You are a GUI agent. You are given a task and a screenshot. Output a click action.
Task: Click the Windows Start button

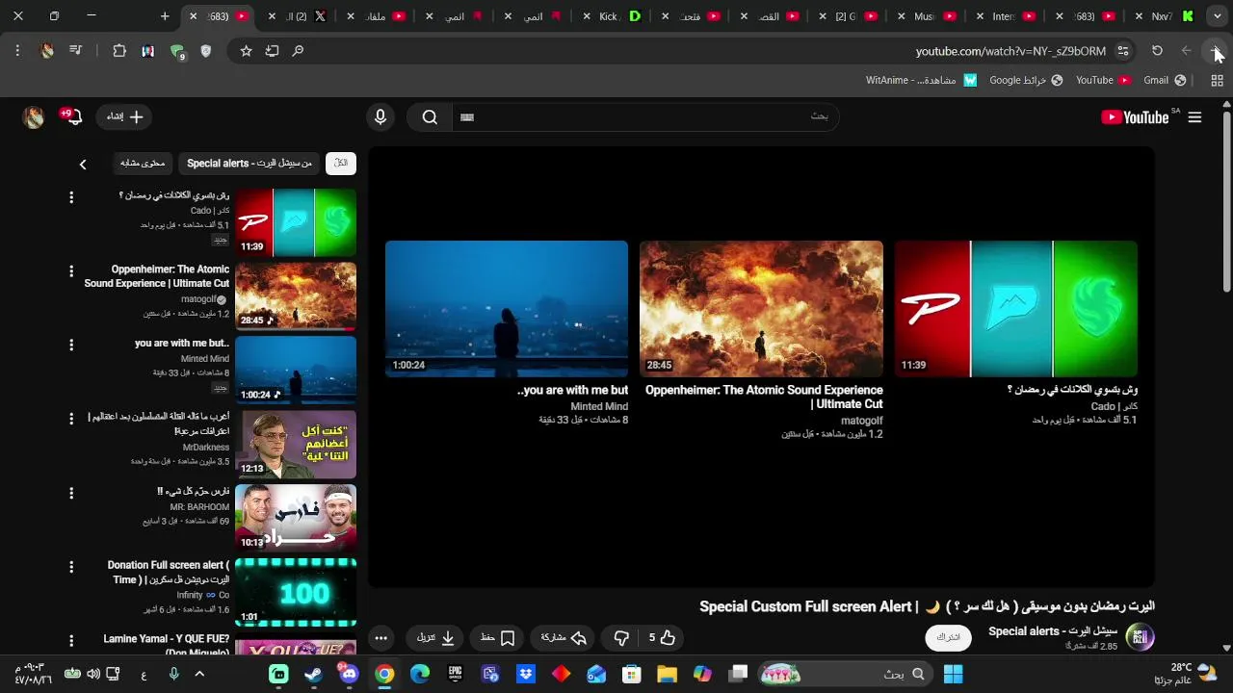tap(954, 674)
